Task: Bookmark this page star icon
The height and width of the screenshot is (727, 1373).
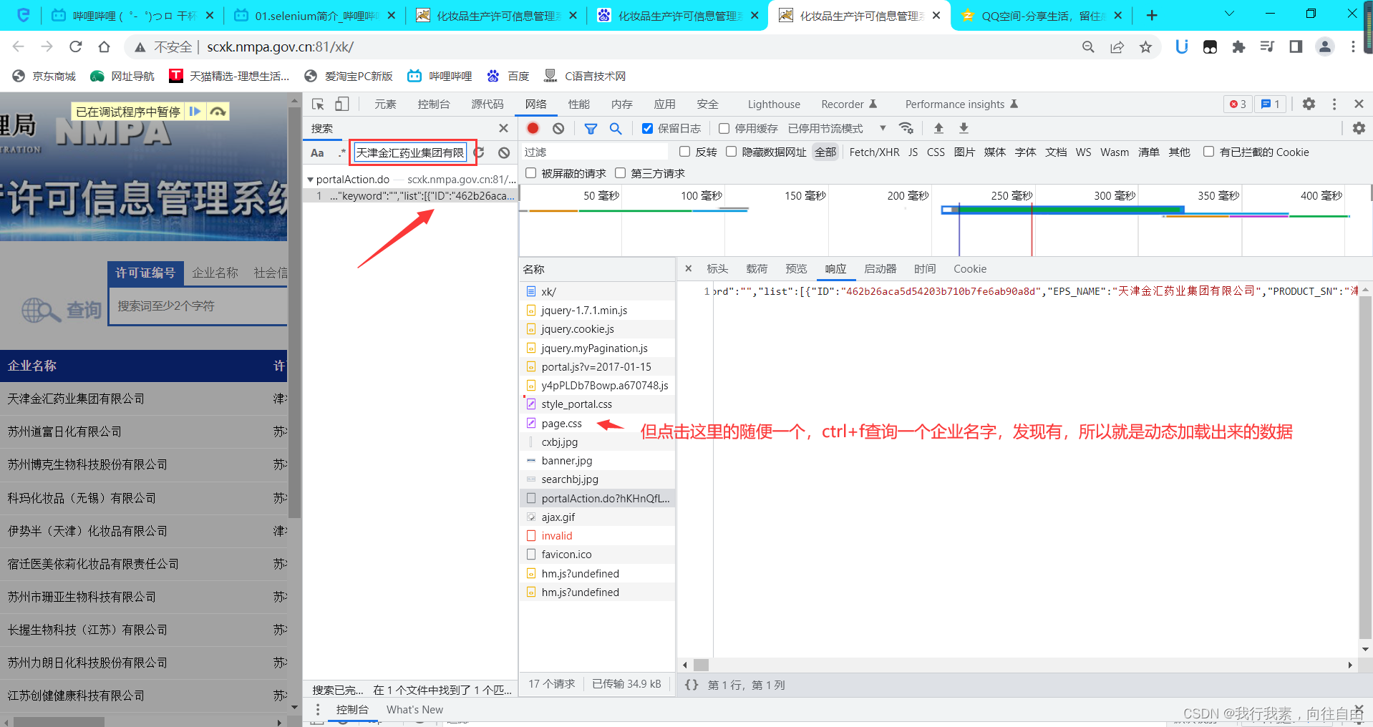Action: click(x=1145, y=47)
